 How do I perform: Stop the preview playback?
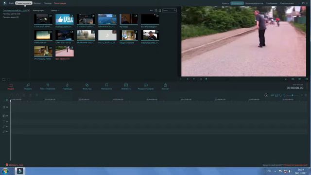click(x=201, y=79)
